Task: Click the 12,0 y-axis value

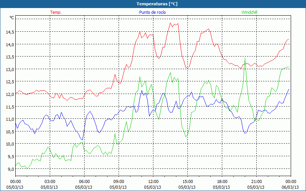Action: tap(10, 94)
